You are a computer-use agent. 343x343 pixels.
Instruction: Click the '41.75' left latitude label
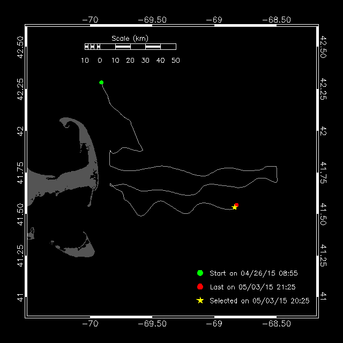pos(20,173)
